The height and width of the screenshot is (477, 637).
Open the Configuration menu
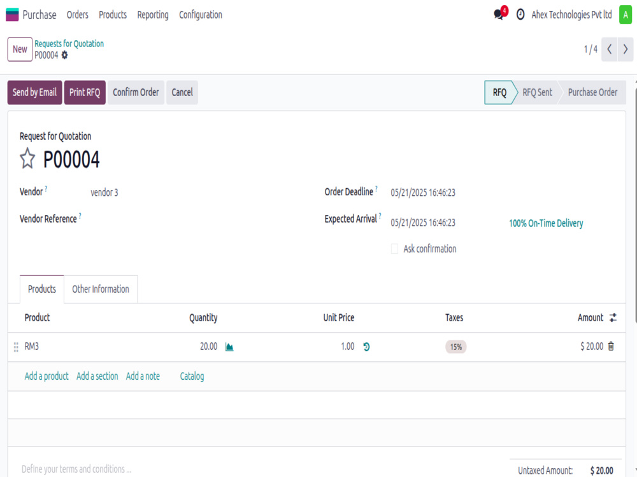tap(201, 15)
